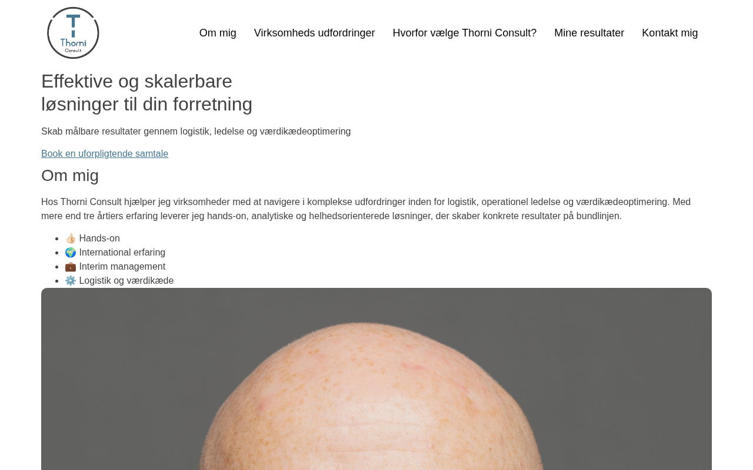Click the gear emoji beside Logistik og værdikæde

click(71, 281)
